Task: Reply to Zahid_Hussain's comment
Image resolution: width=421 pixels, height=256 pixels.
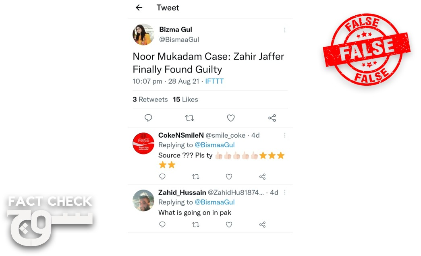Action: point(162,224)
